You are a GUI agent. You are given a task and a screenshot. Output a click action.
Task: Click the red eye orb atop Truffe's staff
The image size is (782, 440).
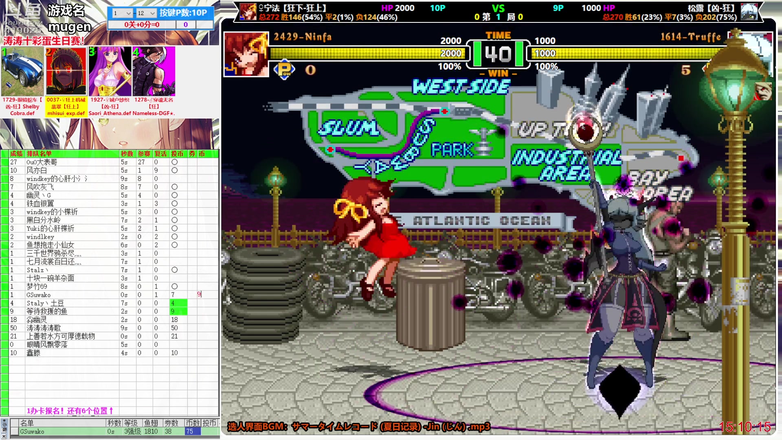(585, 131)
